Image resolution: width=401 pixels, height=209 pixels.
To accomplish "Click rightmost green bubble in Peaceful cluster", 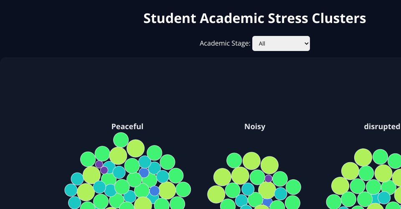I will (x=183, y=189).
